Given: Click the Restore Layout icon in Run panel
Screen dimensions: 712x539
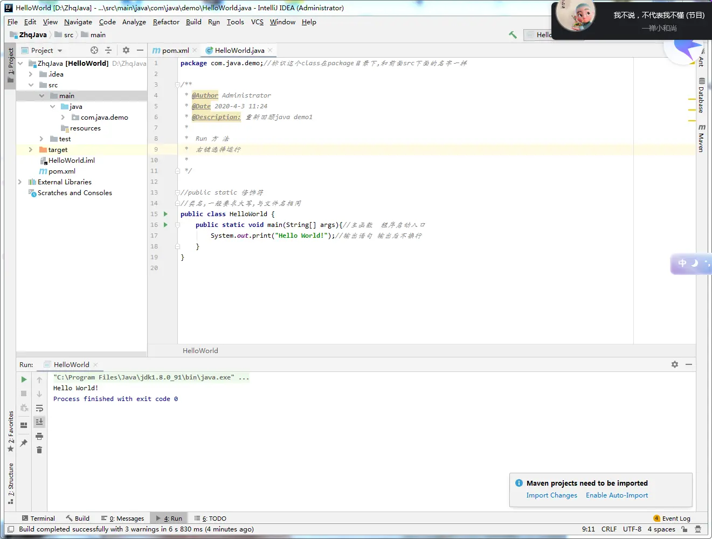Looking at the screenshot, I should pyautogui.click(x=24, y=425).
